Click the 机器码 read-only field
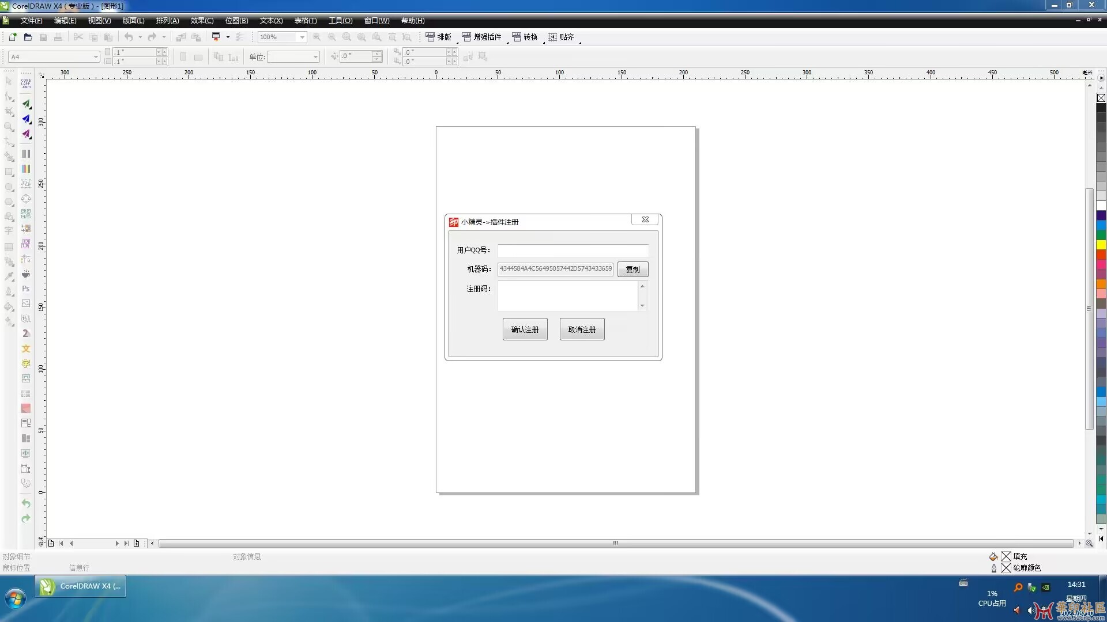This screenshot has width=1107, height=622. (555, 269)
